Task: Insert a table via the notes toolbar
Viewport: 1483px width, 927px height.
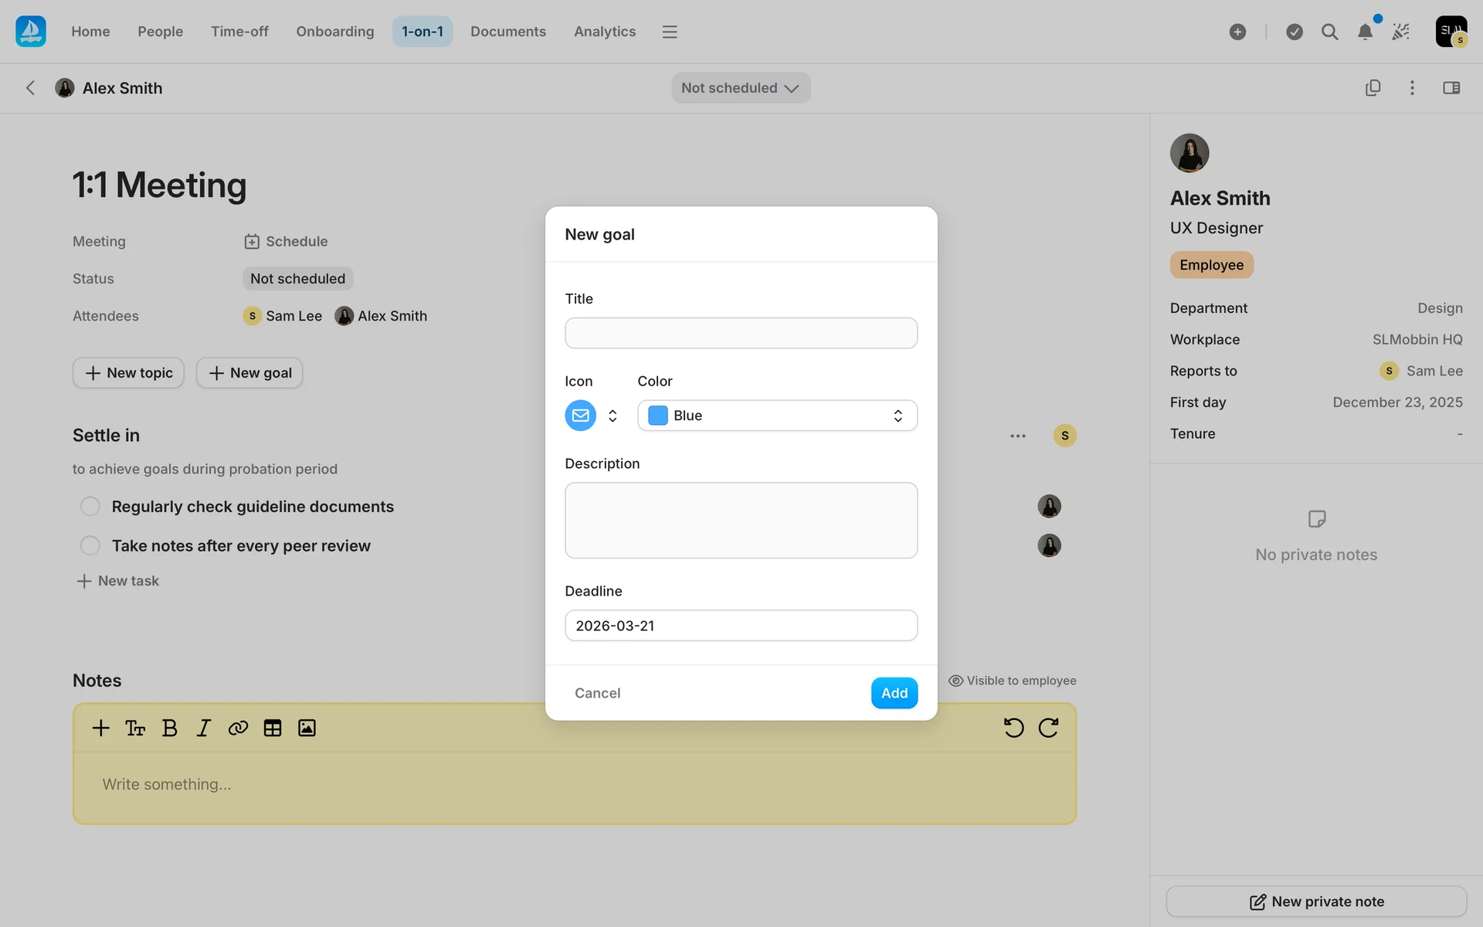Action: point(272,728)
